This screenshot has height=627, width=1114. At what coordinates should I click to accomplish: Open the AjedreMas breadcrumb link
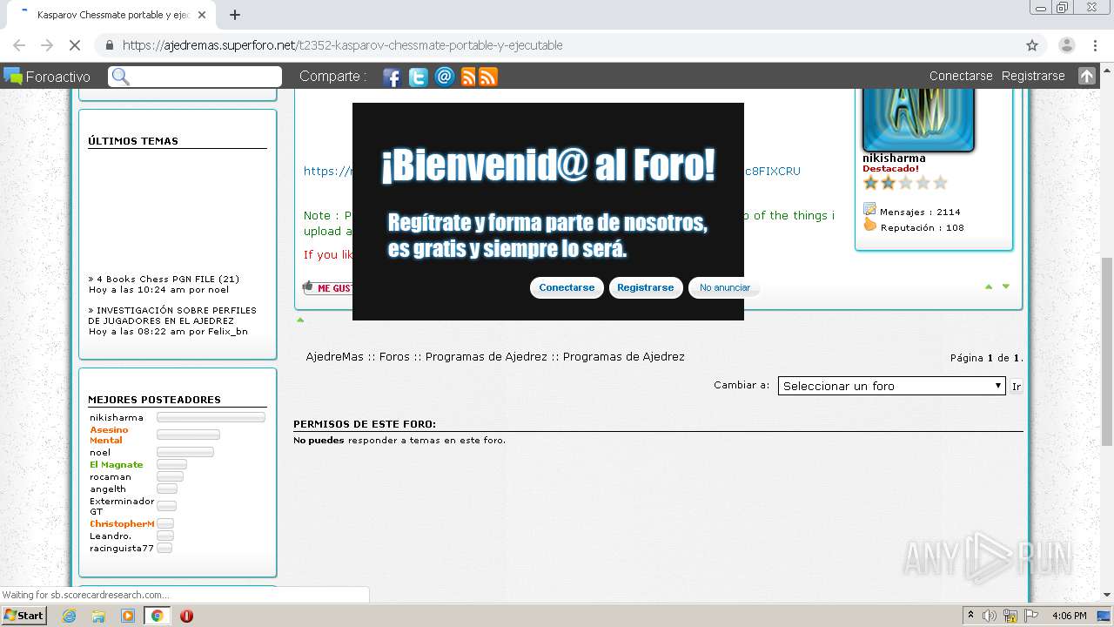click(x=334, y=356)
